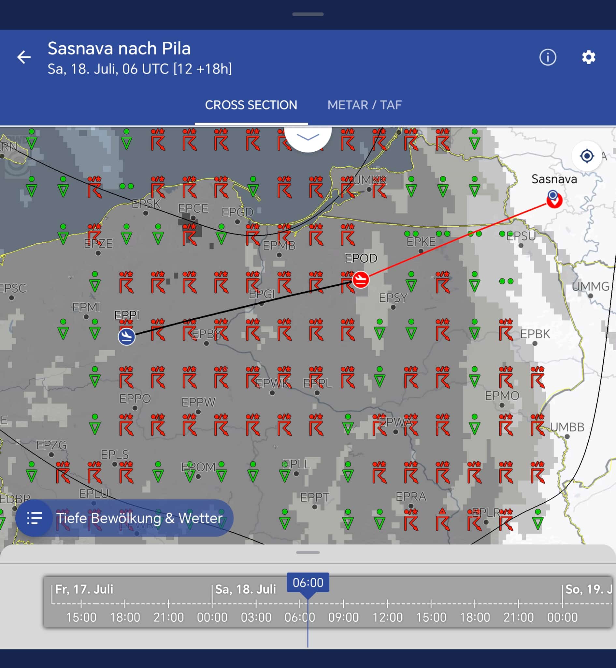Jump to 09:00 on the timeline
Image resolution: width=616 pixels, height=668 pixels.
click(x=343, y=617)
